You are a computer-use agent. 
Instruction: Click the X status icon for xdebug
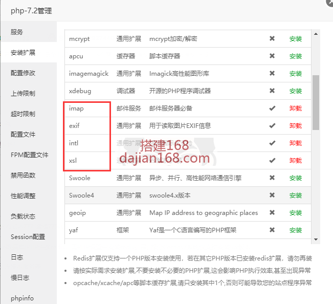272,91
